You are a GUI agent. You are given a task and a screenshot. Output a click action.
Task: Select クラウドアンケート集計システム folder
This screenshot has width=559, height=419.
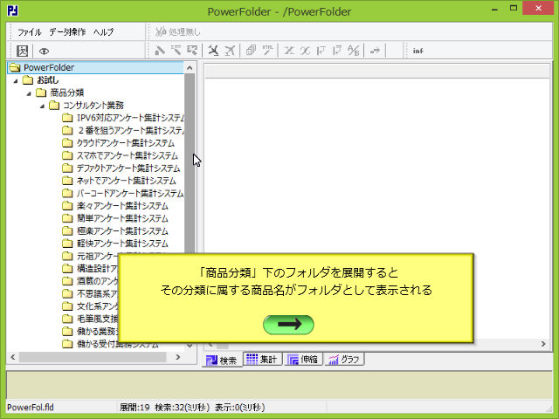(126, 143)
